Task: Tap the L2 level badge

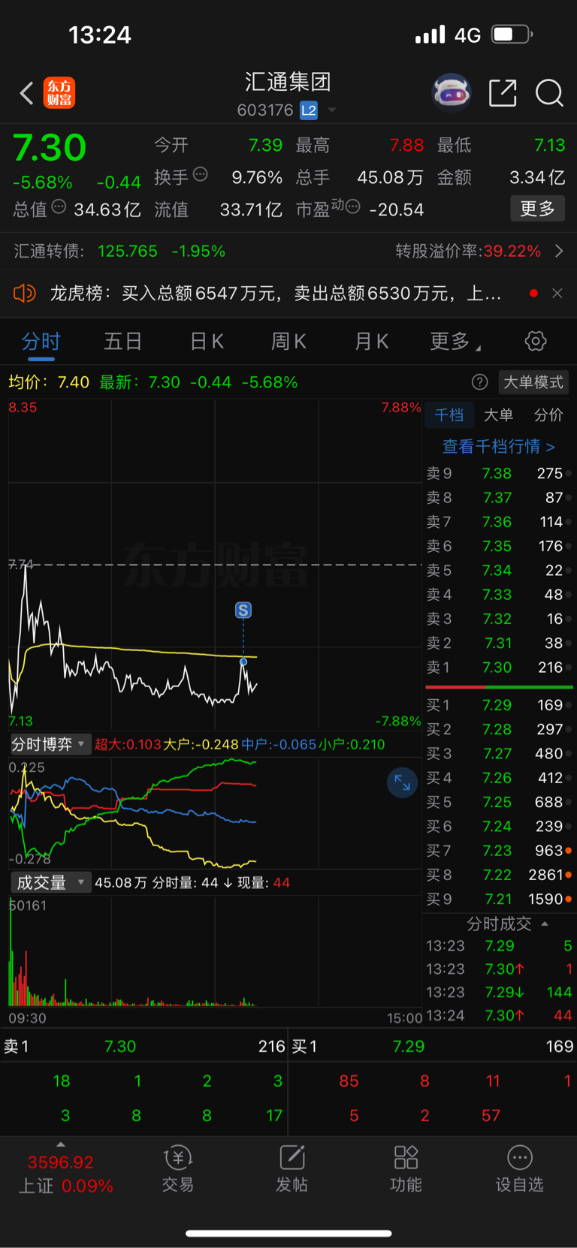Action: click(309, 110)
